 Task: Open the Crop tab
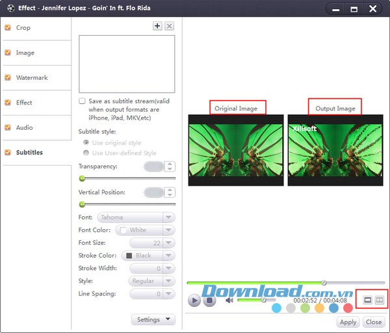click(37, 28)
